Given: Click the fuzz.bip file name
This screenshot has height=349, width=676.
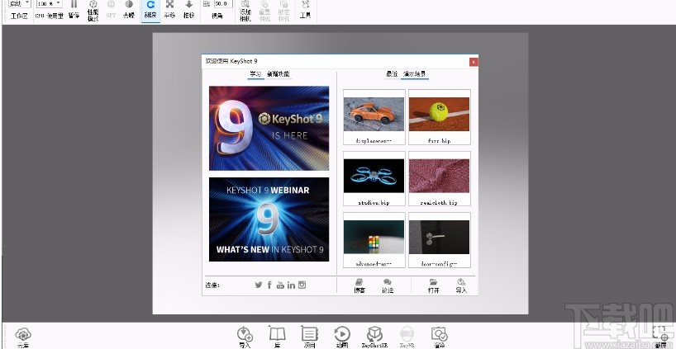Looking at the screenshot, I should coord(440,141).
